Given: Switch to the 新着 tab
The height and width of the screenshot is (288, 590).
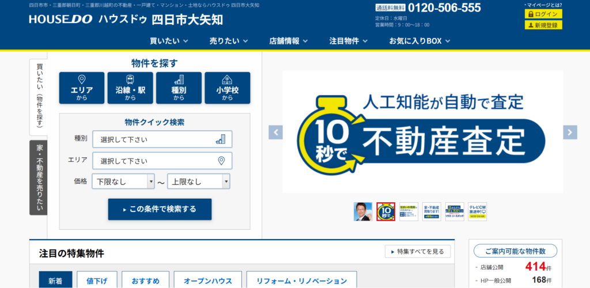Looking at the screenshot, I should [x=56, y=280].
